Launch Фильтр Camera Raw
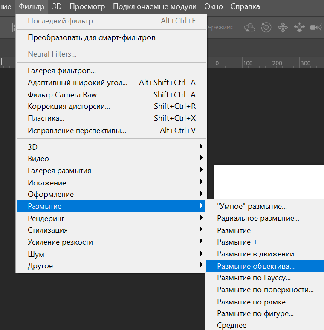The height and width of the screenshot is (330, 324). (111, 95)
